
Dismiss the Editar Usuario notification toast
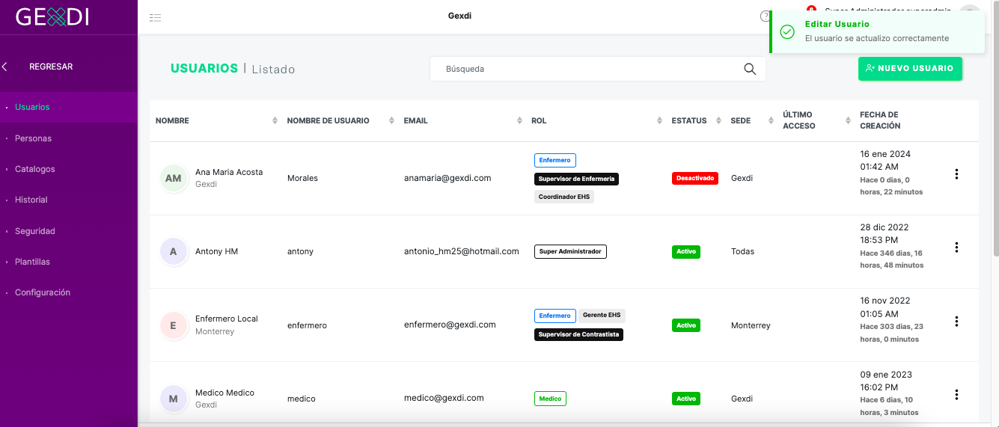click(x=878, y=31)
